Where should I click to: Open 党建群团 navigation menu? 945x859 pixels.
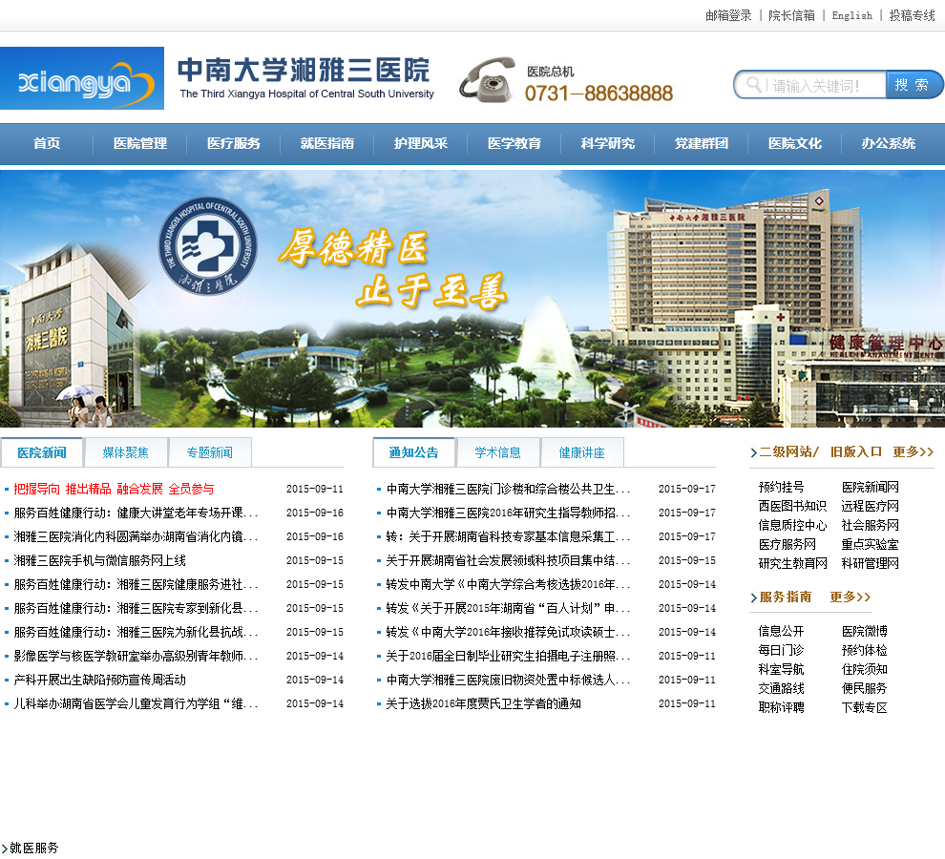(701, 143)
